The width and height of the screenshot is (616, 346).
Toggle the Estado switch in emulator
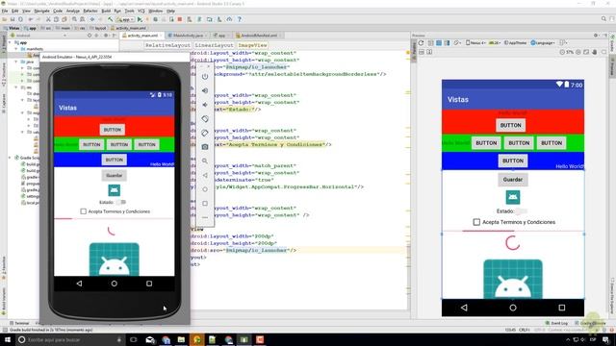(x=121, y=202)
